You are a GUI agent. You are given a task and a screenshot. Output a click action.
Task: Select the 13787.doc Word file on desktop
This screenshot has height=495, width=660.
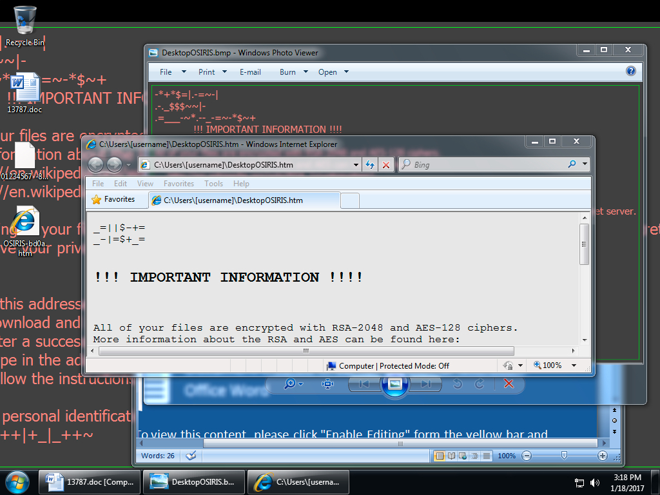(x=24, y=93)
